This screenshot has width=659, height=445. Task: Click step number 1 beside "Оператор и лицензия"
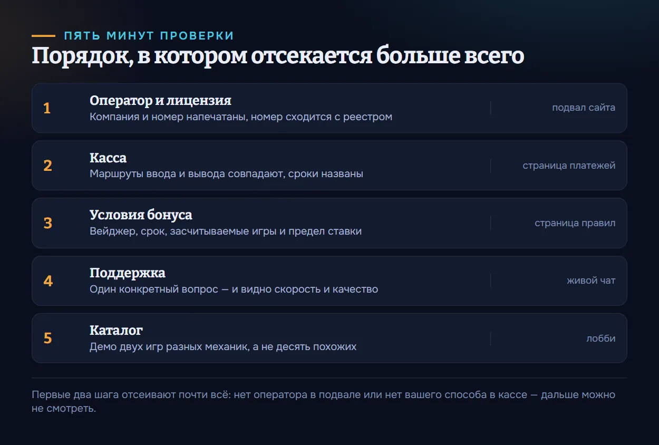tap(47, 108)
